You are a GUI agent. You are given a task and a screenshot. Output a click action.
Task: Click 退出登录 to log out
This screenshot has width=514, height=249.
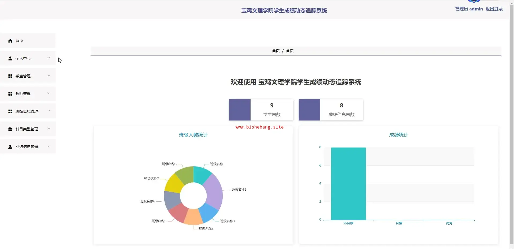[494, 9]
